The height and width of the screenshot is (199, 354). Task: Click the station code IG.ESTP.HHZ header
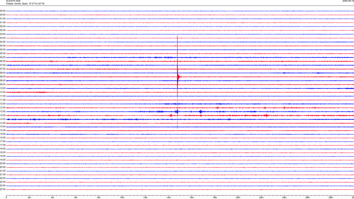[x=13, y=1]
